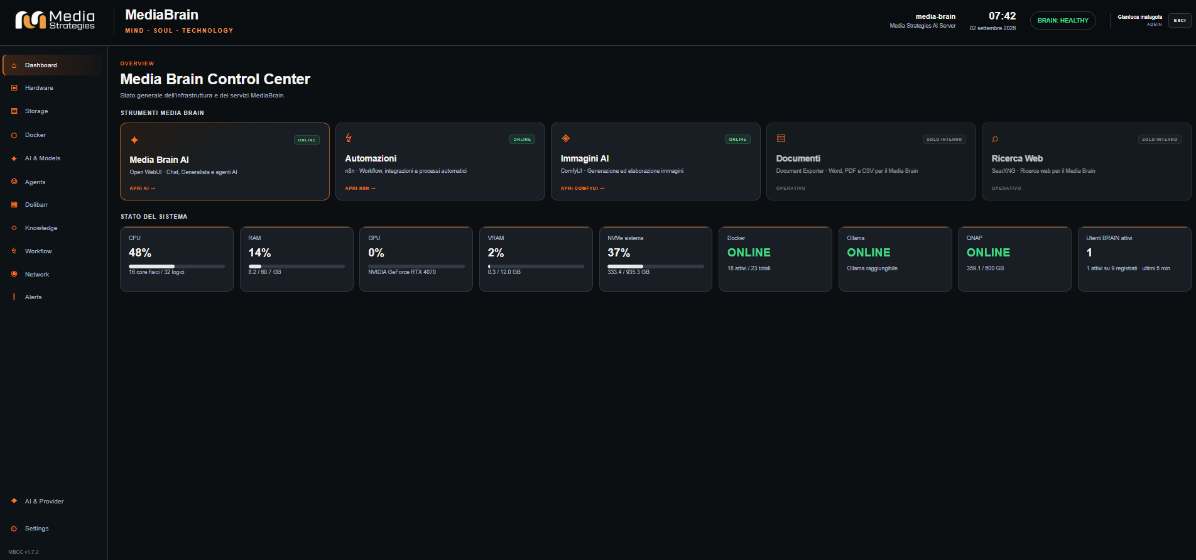Open the Automazioni card title
Image resolution: width=1196 pixels, height=560 pixels.
click(371, 158)
